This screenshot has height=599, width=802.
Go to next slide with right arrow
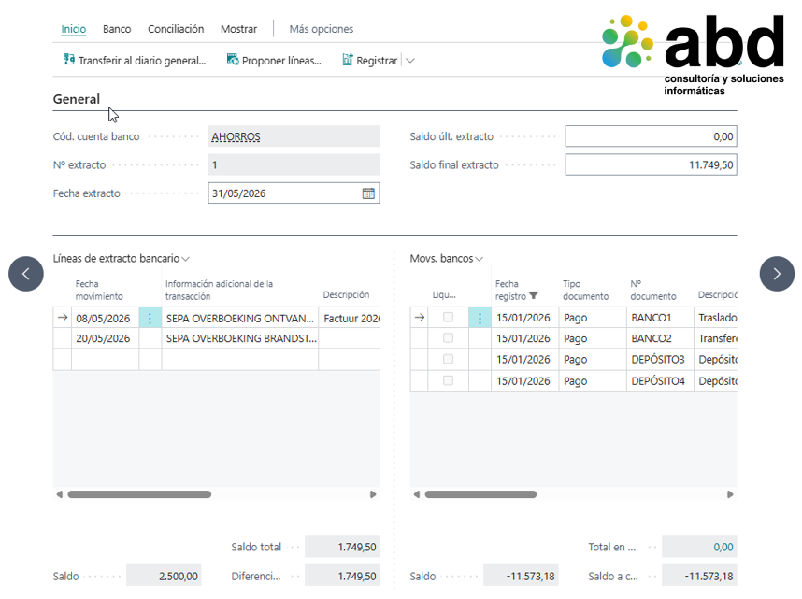click(x=777, y=274)
